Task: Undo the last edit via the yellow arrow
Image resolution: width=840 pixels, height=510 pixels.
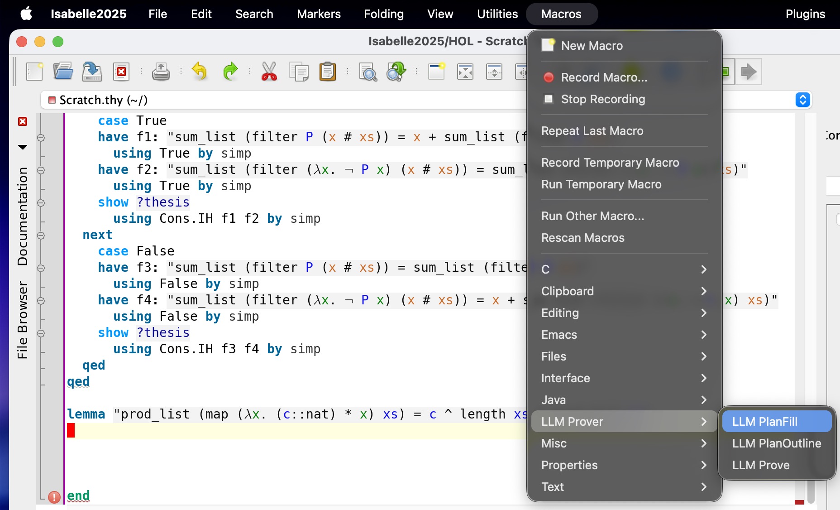Action: (x=199, y=72)
